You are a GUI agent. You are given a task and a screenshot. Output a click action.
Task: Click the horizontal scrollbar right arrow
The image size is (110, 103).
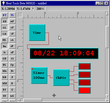[107, 100]
